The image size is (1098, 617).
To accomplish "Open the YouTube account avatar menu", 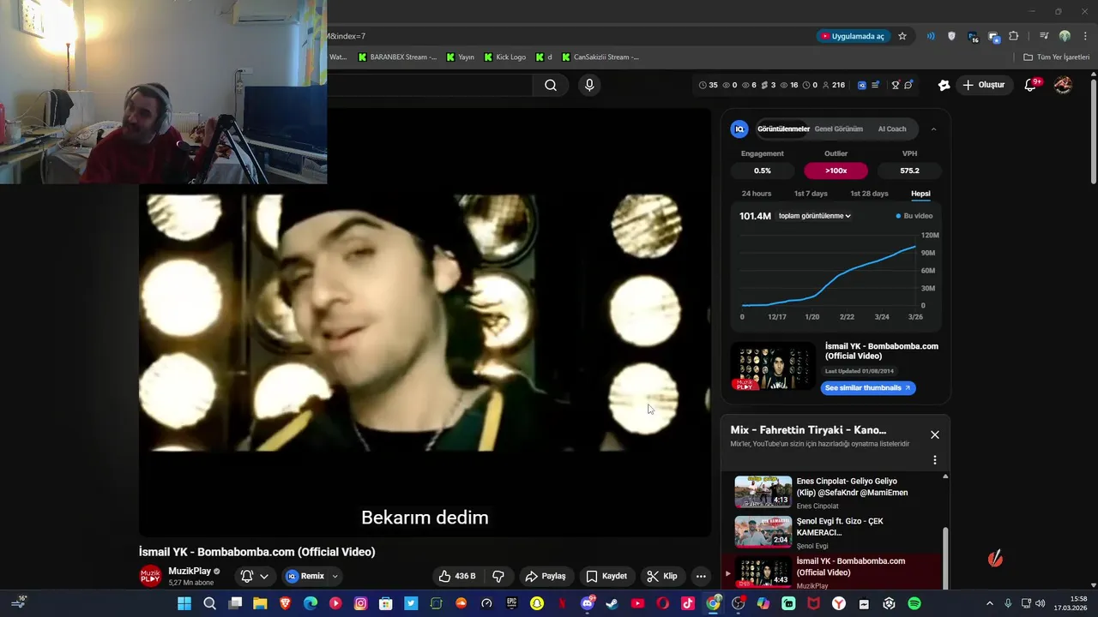I will (1064, 85).
